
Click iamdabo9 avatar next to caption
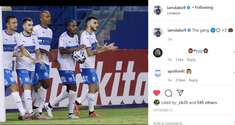coord(158,32)
